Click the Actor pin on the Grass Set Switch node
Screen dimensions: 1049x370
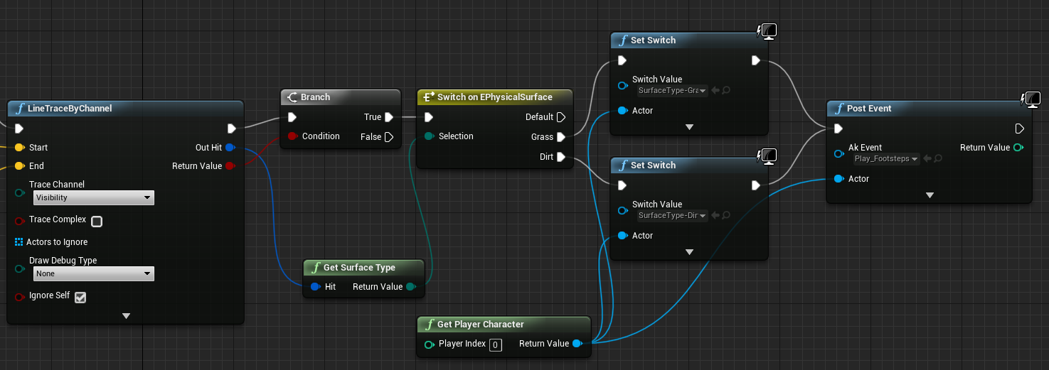(622, 111)
